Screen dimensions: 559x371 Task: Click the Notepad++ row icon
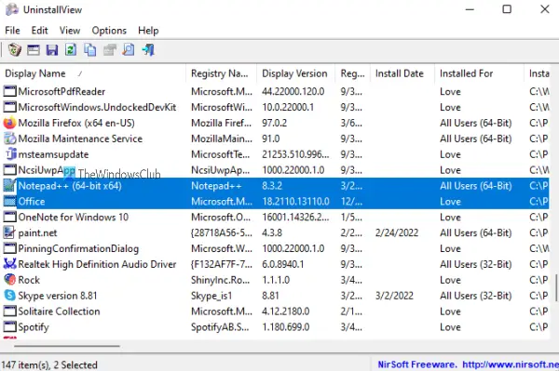click(x=10, y=186)
